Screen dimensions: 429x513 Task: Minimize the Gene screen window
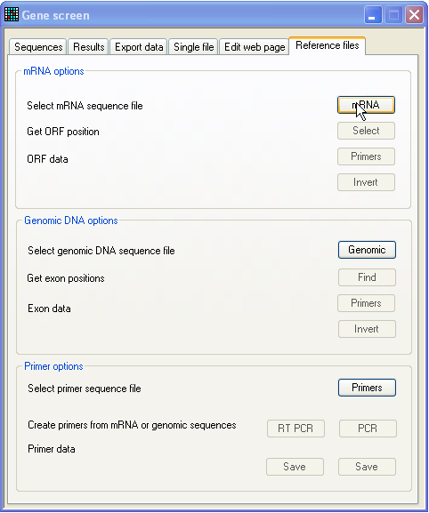(x=373, y=15)
